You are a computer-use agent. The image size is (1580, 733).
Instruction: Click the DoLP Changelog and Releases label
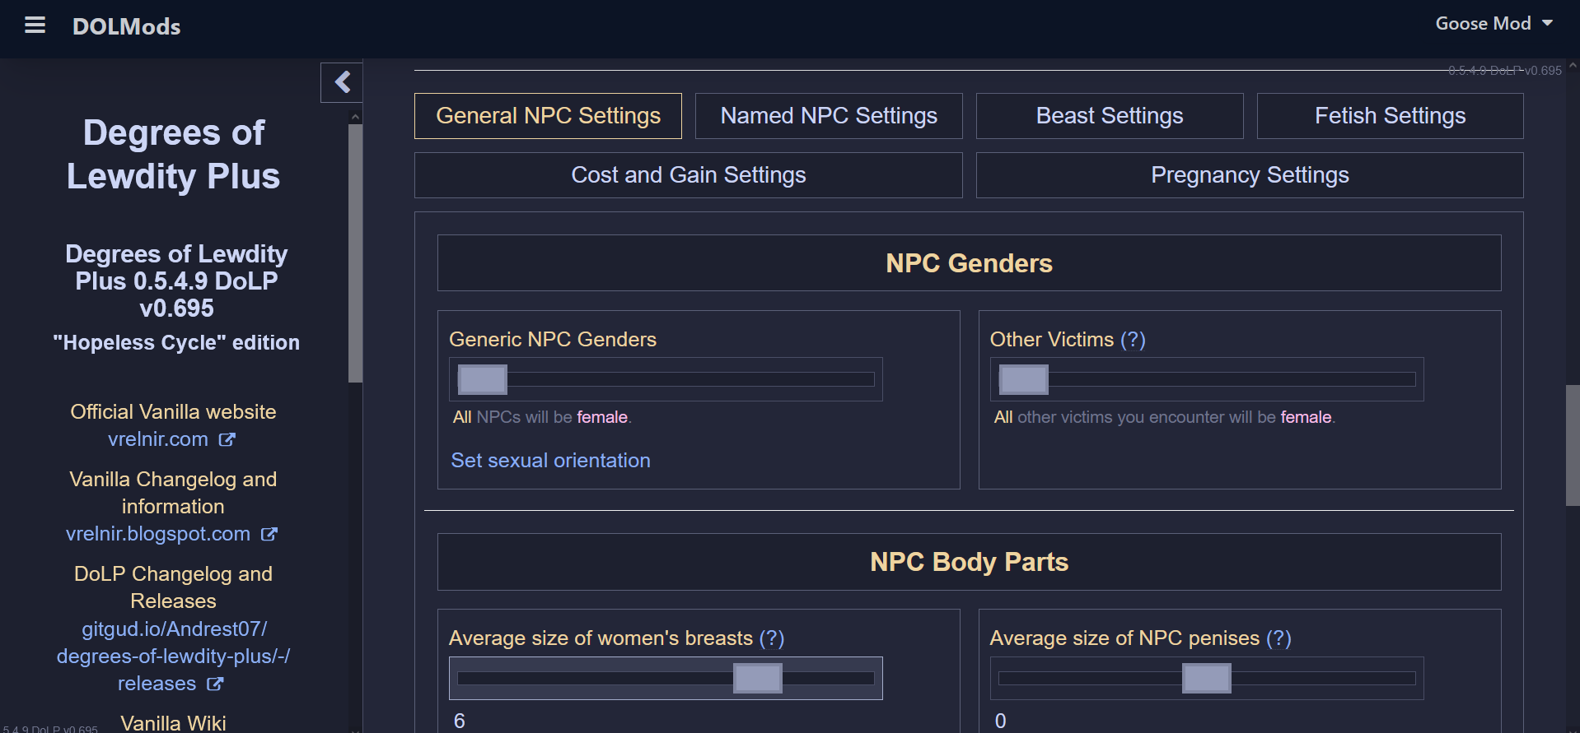[173, 587]
